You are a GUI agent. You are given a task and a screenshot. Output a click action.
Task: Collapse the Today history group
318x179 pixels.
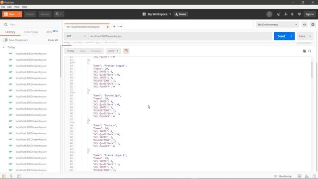pyautogui.click(x=3, y=47)
